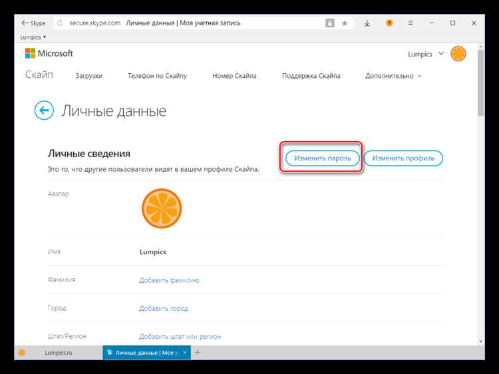Click the Штат/Регион label
The image size is (499, 374).
(x=67, y=336)
